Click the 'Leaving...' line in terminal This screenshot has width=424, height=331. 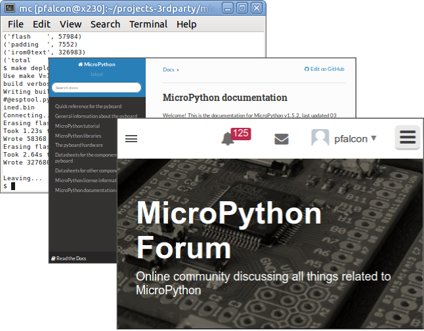(x=22, y=178)
